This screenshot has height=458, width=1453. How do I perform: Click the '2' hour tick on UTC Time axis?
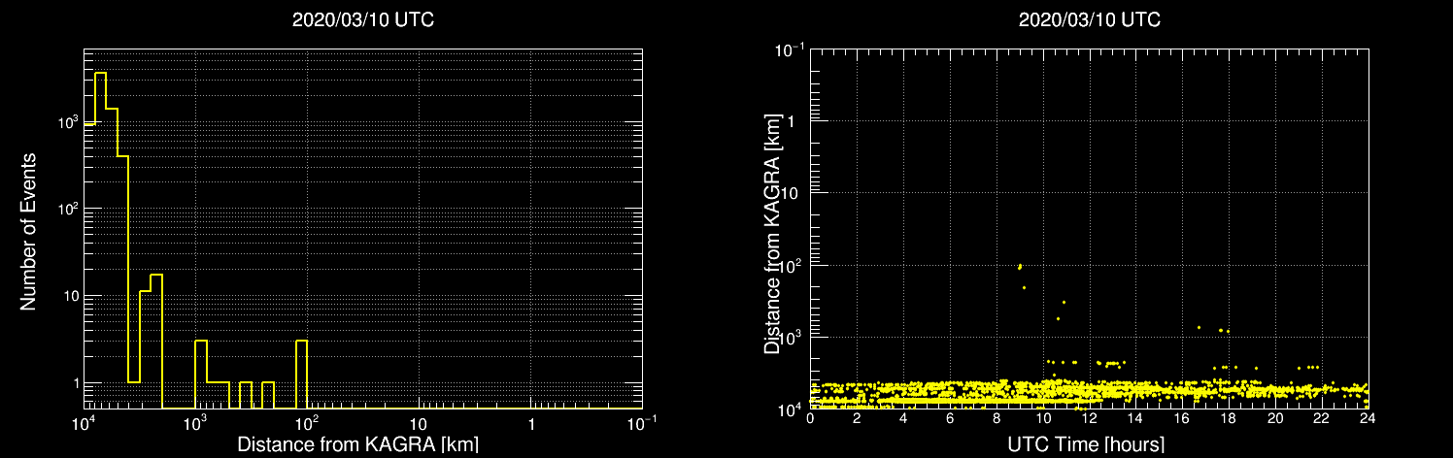[857, 419]
